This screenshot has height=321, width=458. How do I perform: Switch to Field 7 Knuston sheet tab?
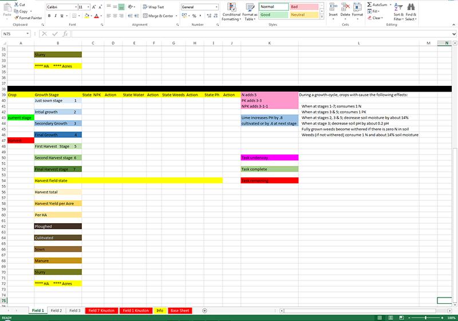(x=101, y=310)
